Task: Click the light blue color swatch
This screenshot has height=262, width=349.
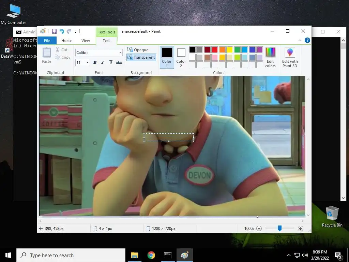Action: (245, 57)
